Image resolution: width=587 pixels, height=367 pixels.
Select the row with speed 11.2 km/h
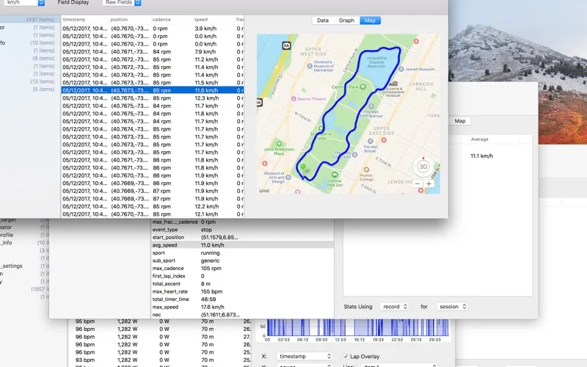click(x=153, y=59)
